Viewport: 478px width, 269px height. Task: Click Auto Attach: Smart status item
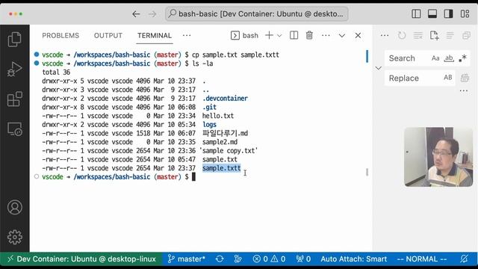click(x=353, y=259)
